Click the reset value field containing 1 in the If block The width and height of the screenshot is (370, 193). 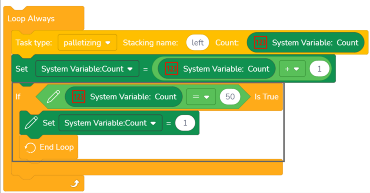(x=185, y=123)
